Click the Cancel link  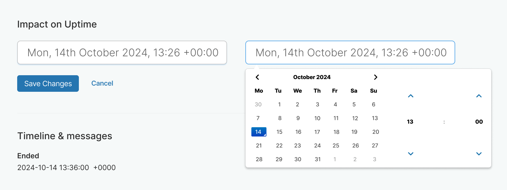pos(102,83)
